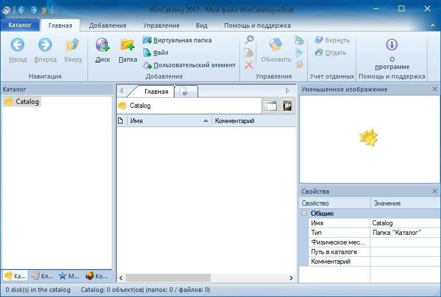Open the Помощь и поддержка tab

coord(257,25)
